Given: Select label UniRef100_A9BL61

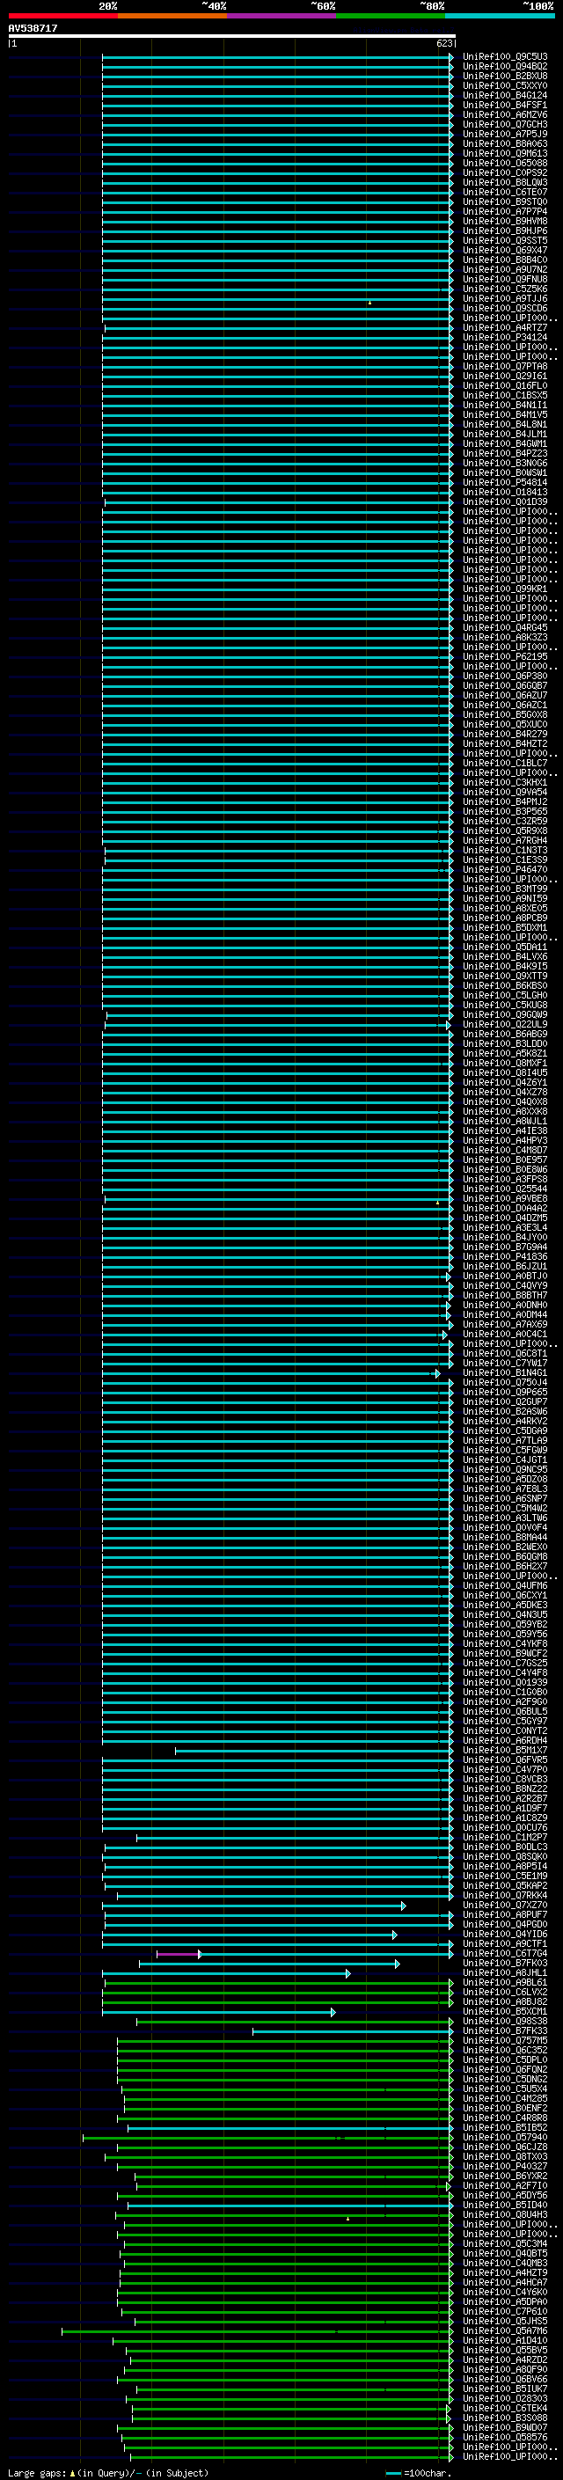Looking at the screenshot, I should click(x=504, y=1983).
